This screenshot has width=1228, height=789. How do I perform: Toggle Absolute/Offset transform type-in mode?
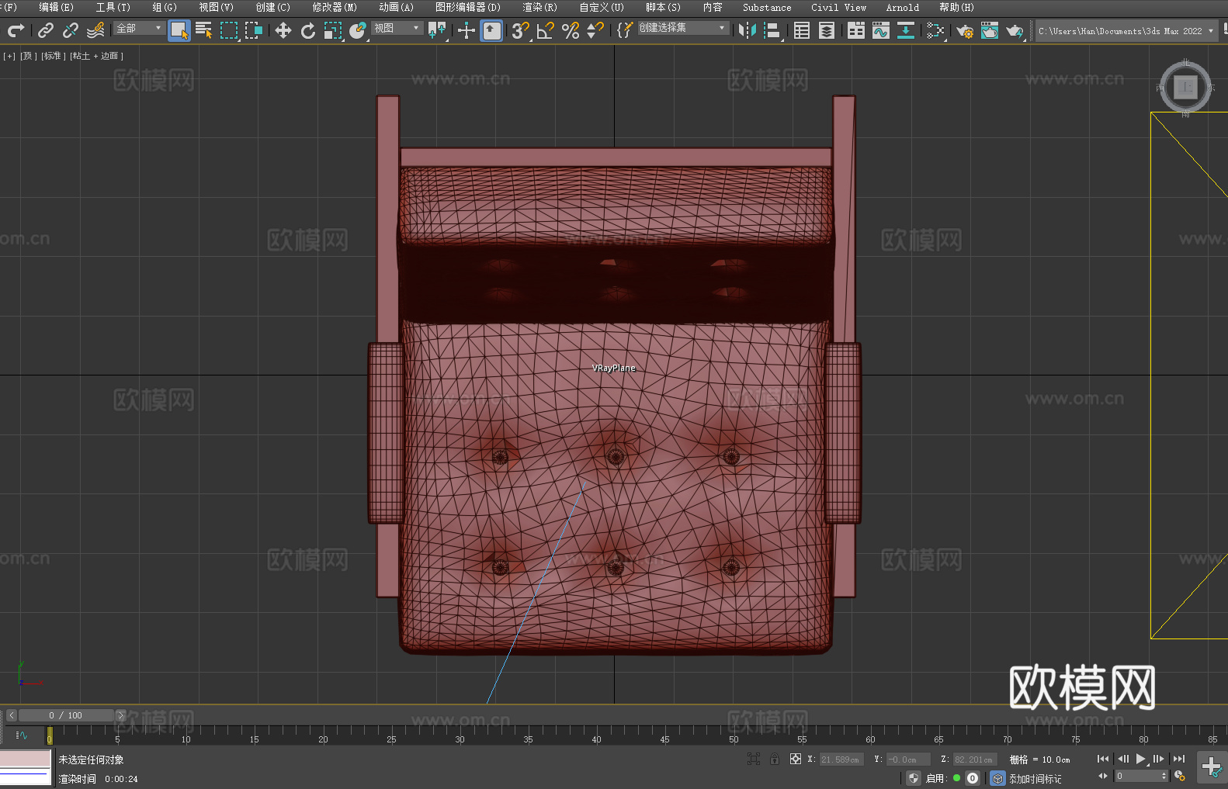click(796, 759)
